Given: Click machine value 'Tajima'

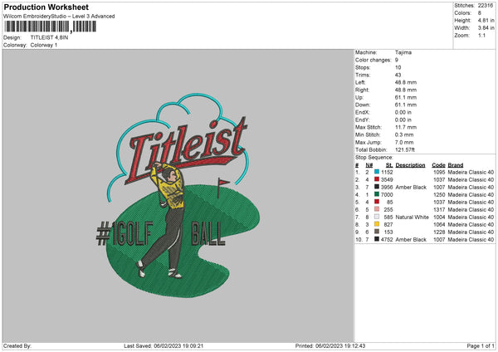Looking at the screenshot, I should (x=403, y=52).
